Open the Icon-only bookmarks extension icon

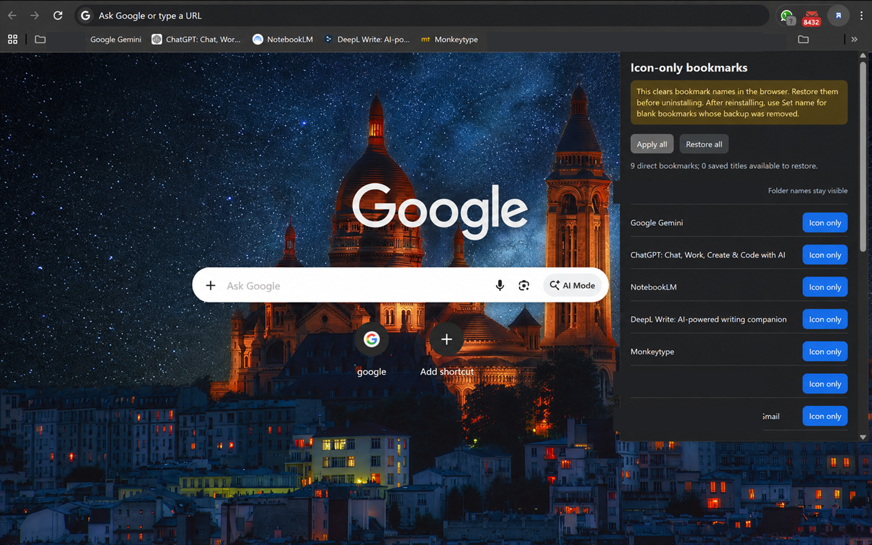coord(839,16)
